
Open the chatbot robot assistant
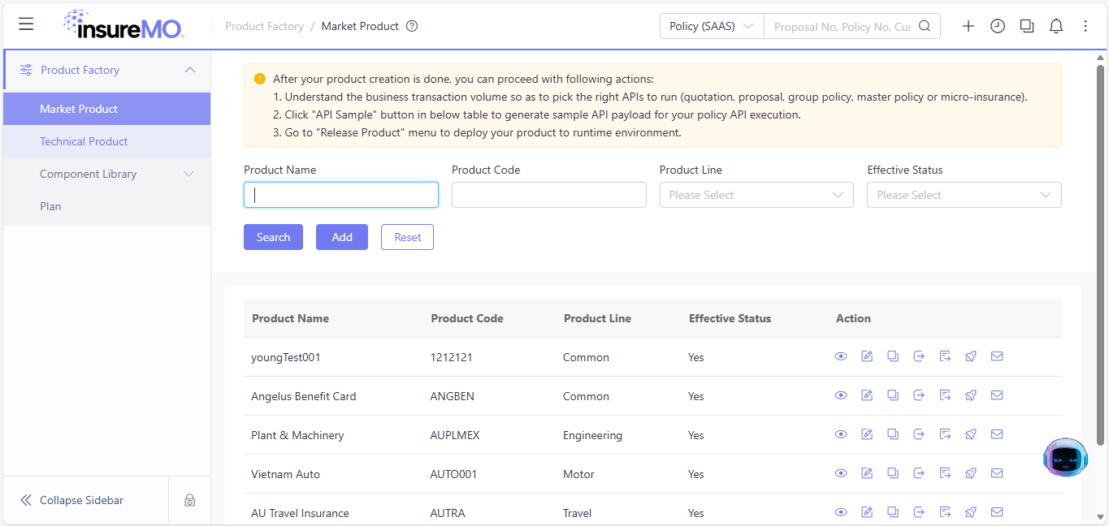click(x=1065, y=458)
